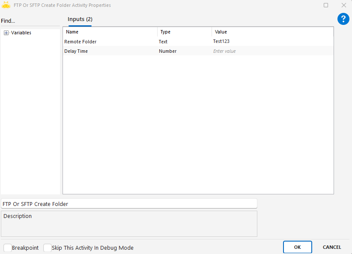Viewport: 352px width, 254px height.
Task: Maximize the Activity Properties window
Action: [326, 6]
